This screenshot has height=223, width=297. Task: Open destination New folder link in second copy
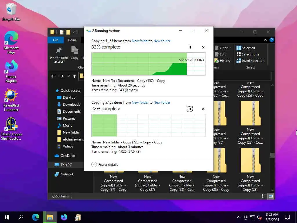point(162,102)
